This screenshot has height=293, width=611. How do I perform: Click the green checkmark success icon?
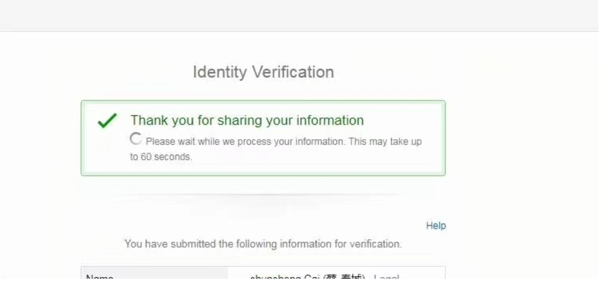click(x=107, y=121)
